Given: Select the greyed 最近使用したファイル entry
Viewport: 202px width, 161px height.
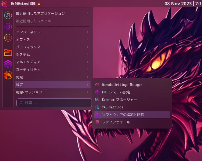Looking at the screenshot, I should click(x=53, y=21).
